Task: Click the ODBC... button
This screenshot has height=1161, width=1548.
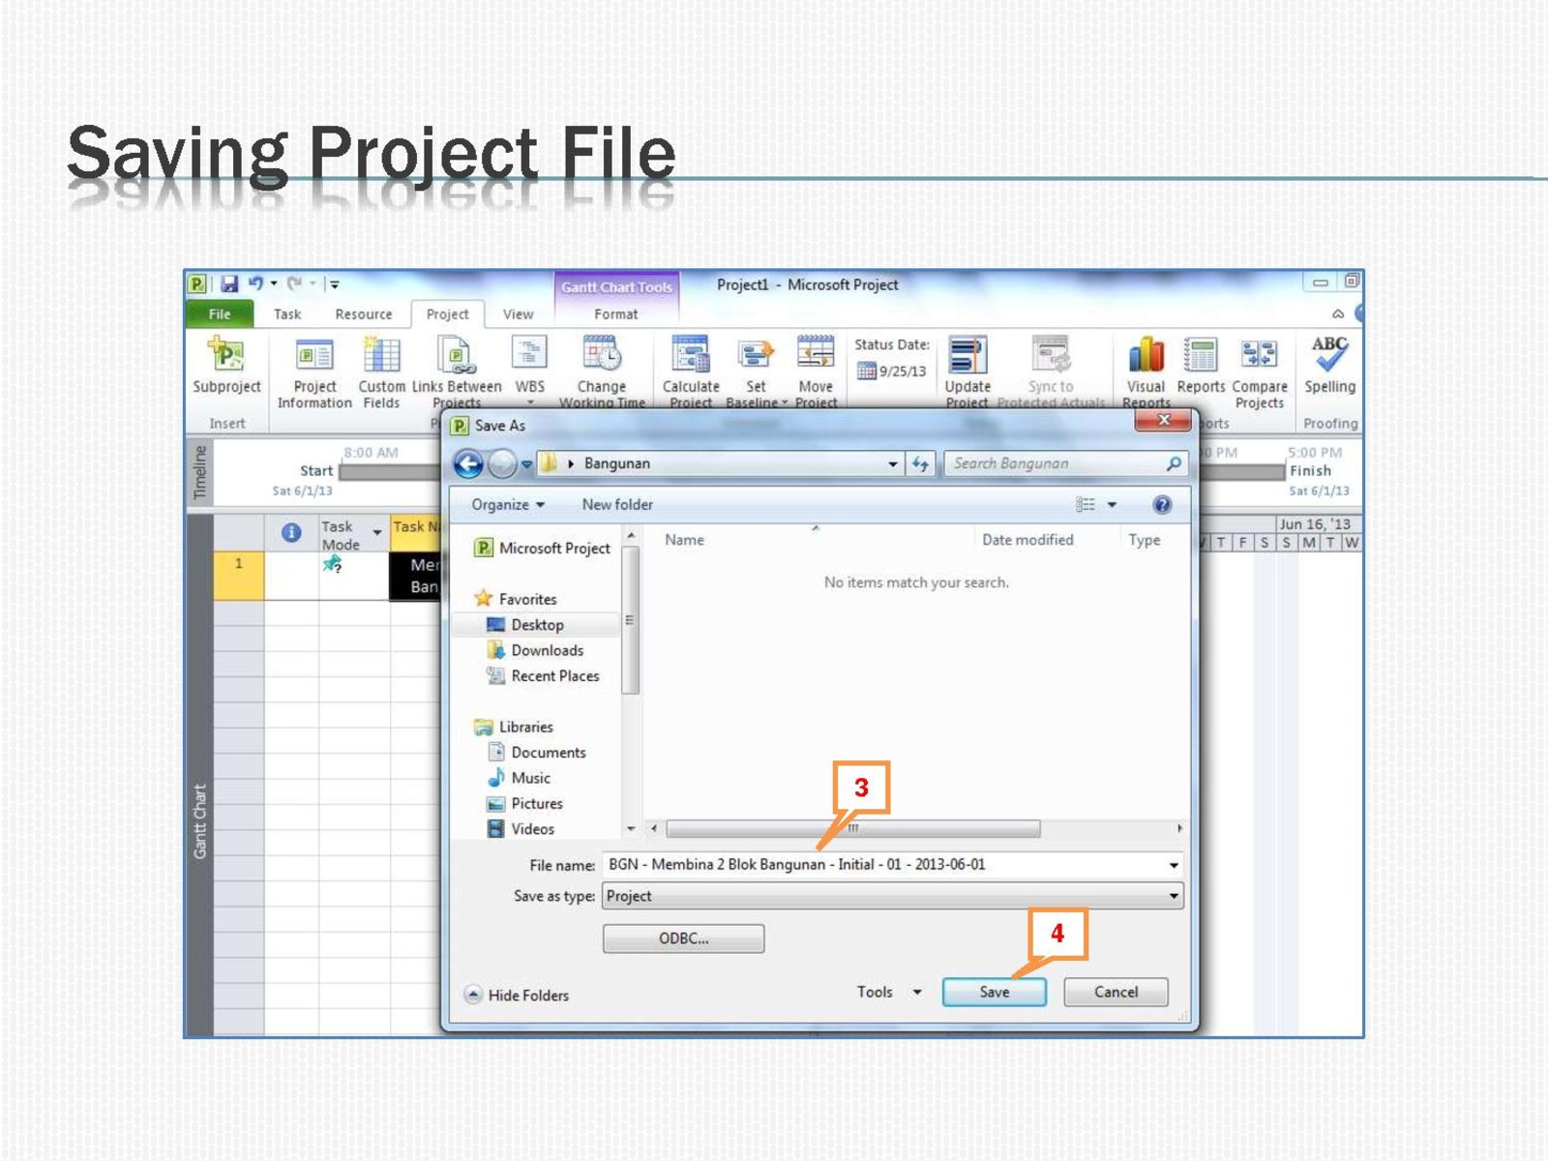Action: tap(683, 938)
